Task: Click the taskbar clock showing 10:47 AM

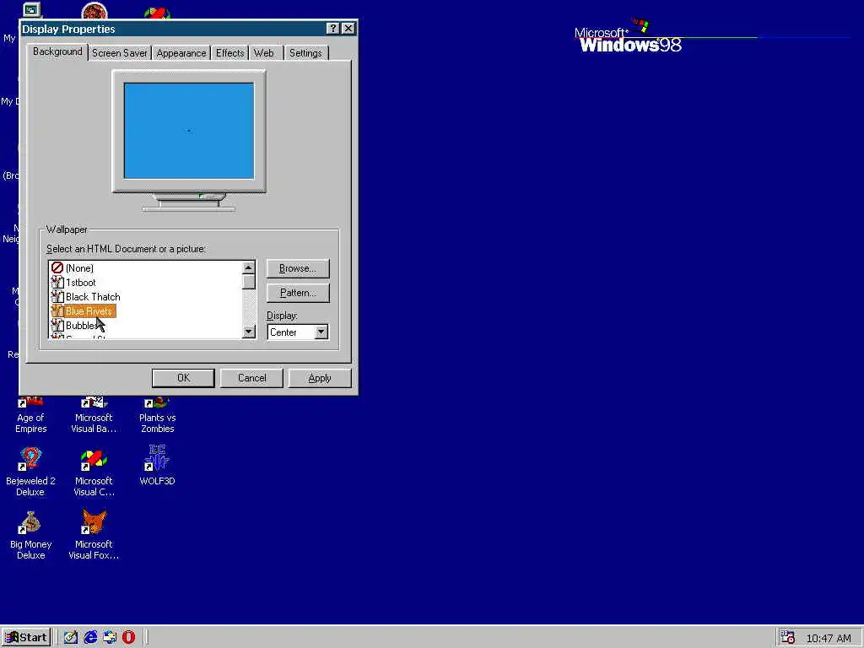Action: click(x=829, y=638)
